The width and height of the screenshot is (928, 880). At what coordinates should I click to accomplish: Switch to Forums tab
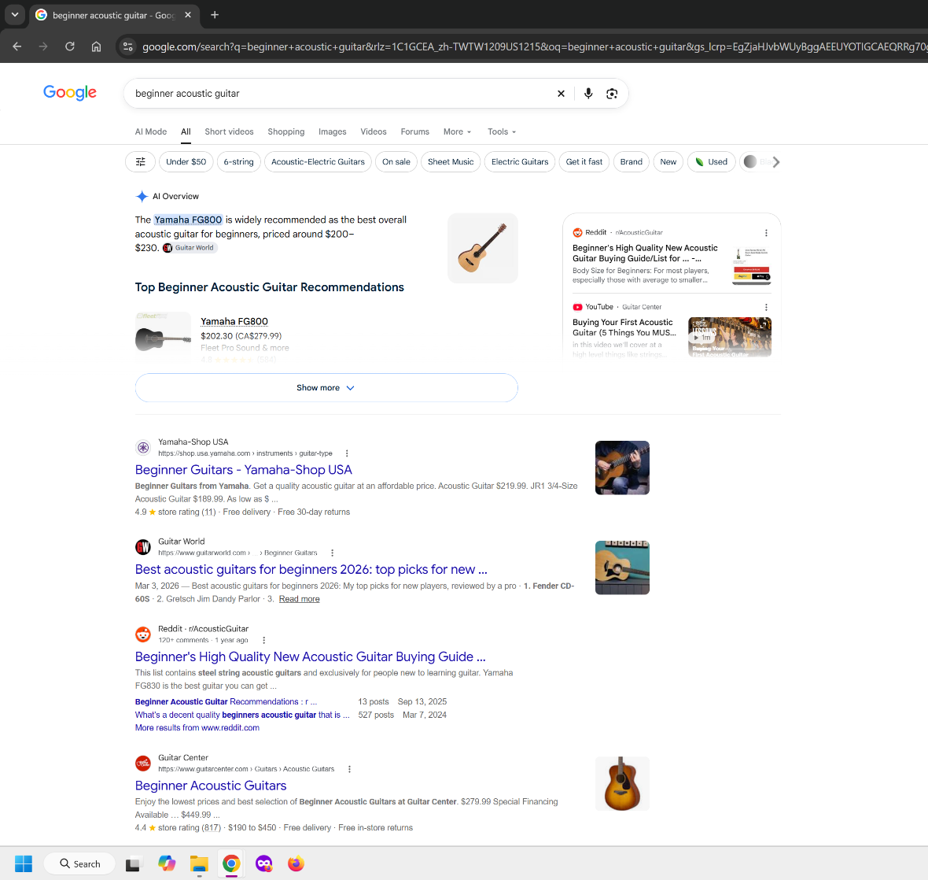point(415,131)
